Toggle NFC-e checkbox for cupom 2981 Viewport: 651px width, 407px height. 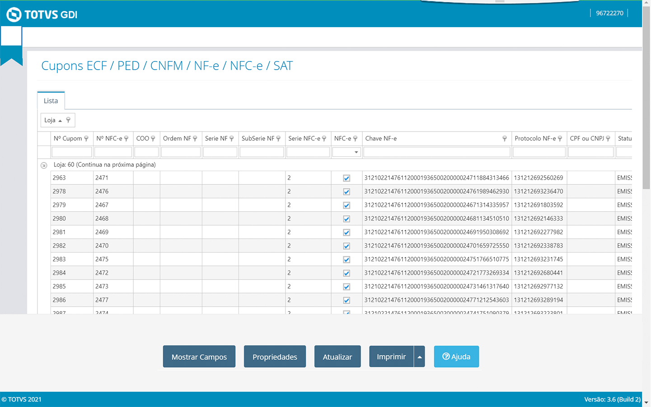click(347, 232)
